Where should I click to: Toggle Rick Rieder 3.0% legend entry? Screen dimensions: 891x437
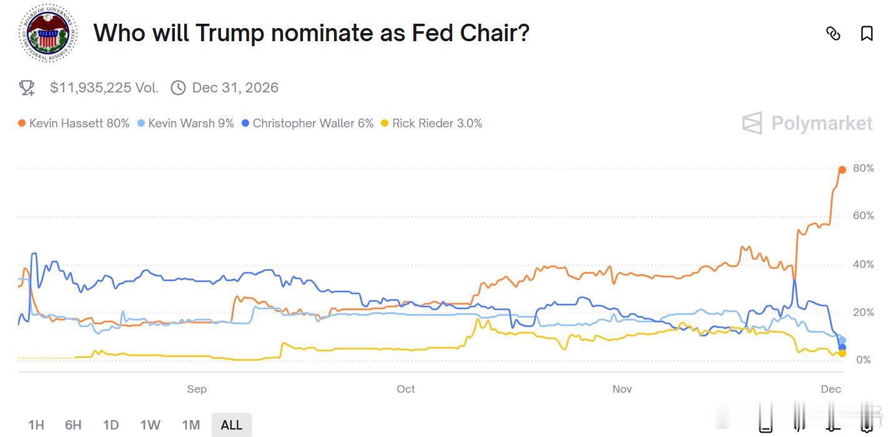(431, 124)
